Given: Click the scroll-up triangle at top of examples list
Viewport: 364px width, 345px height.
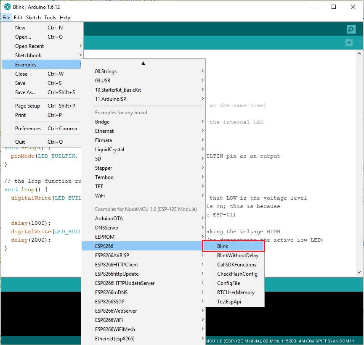Looking at the screenshot, I should pyautogui.click(x=143, y=63).
